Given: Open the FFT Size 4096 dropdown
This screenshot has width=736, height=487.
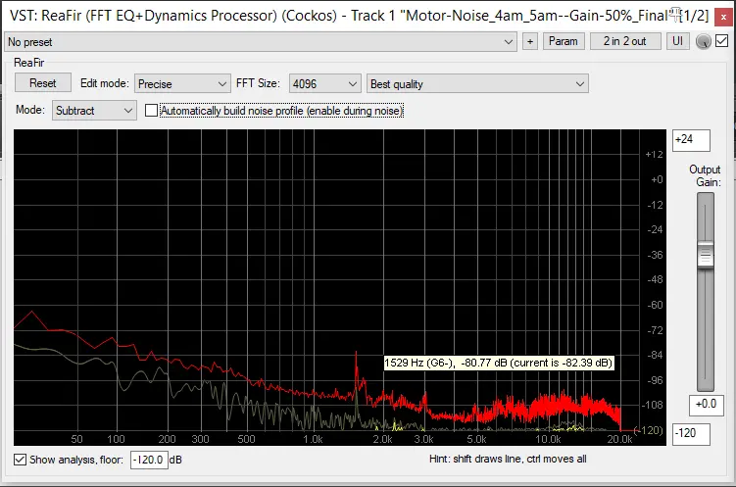Looking at the screenshot, I should 325,84.
